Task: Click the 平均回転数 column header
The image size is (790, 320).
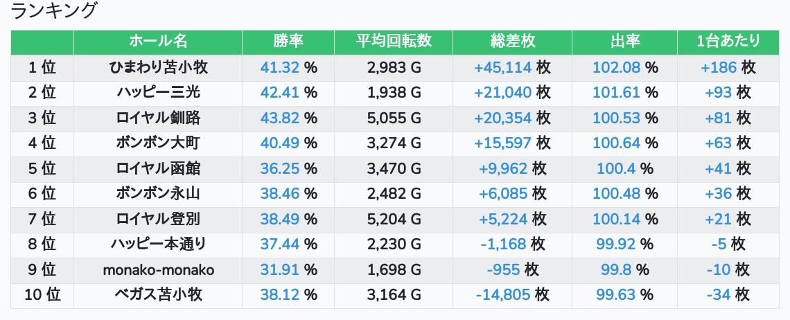Action: pos(394,42)
